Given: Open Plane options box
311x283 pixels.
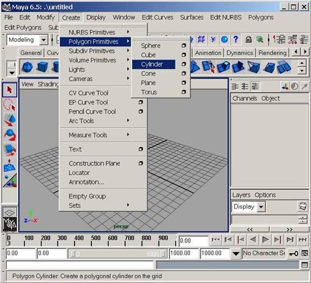Looking at the screenshot, I should tap(184, 82).
